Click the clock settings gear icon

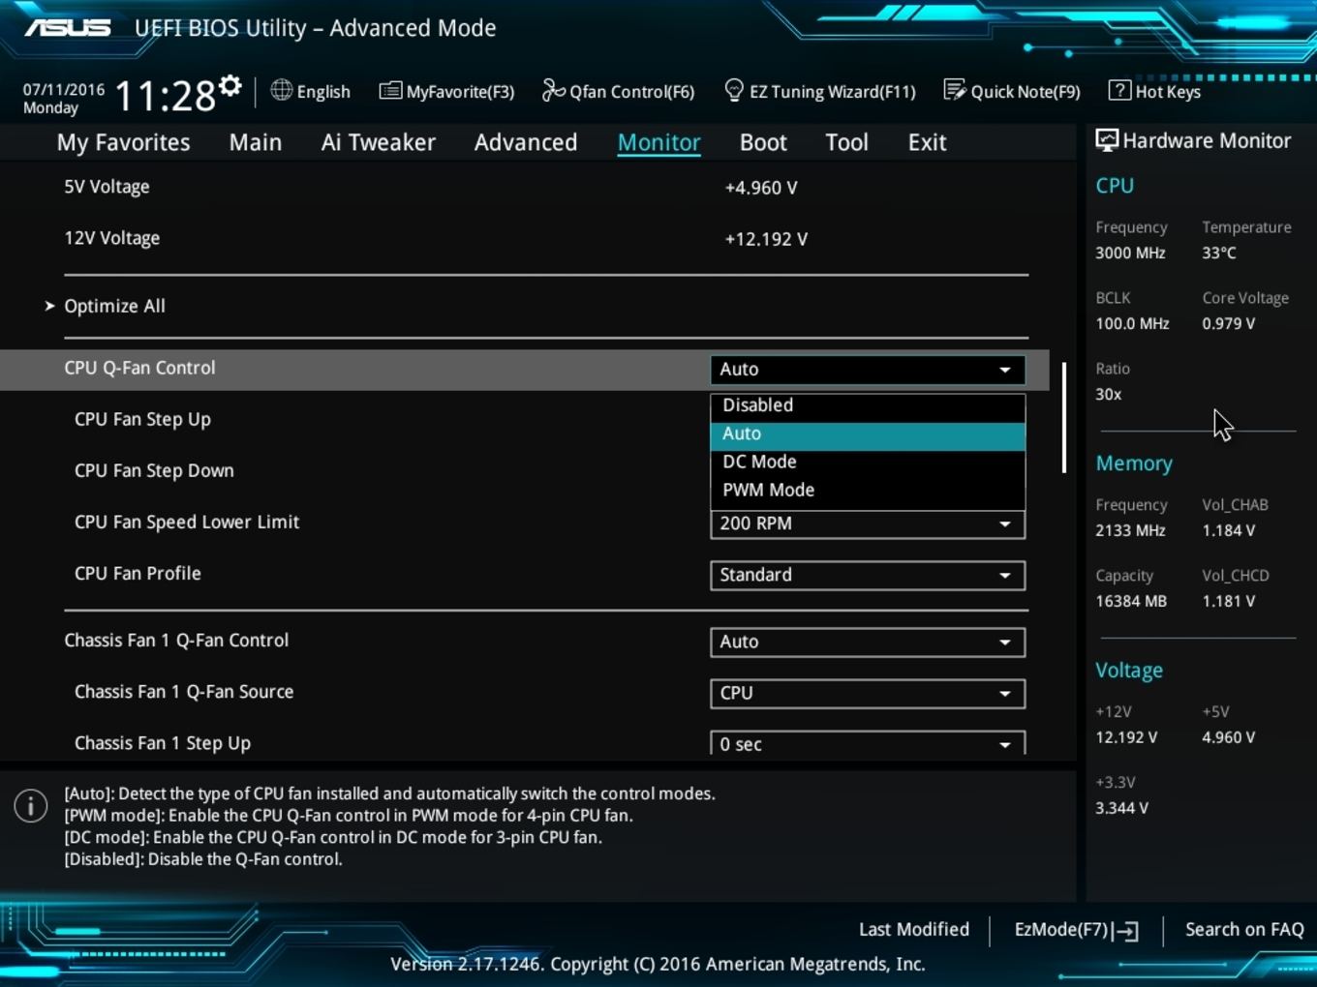tap(230, 86)
